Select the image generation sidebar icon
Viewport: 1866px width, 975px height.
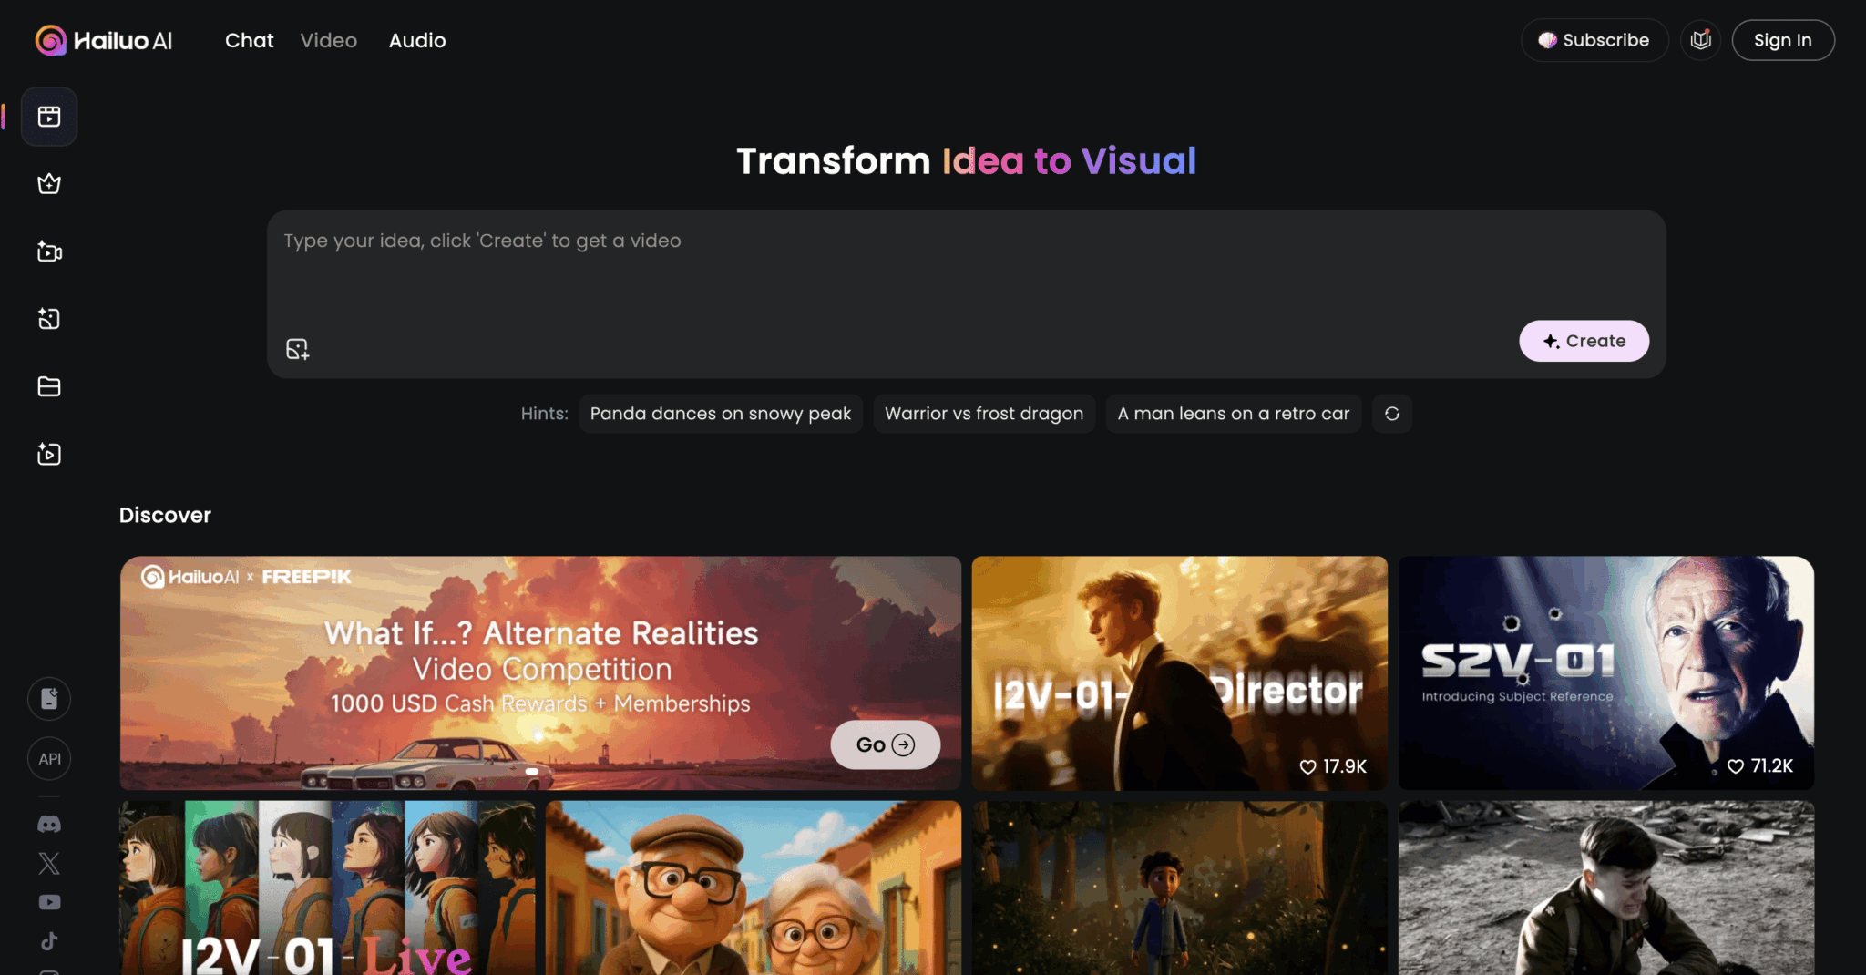[49, 319]
